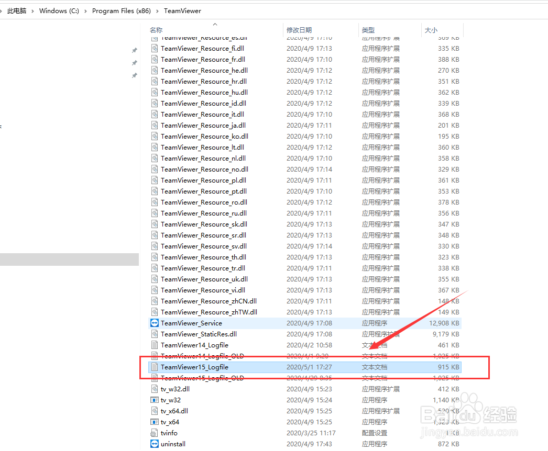Sort by the 名称 column header
This screenshot has height=451, width=548.
pos(156,30)
